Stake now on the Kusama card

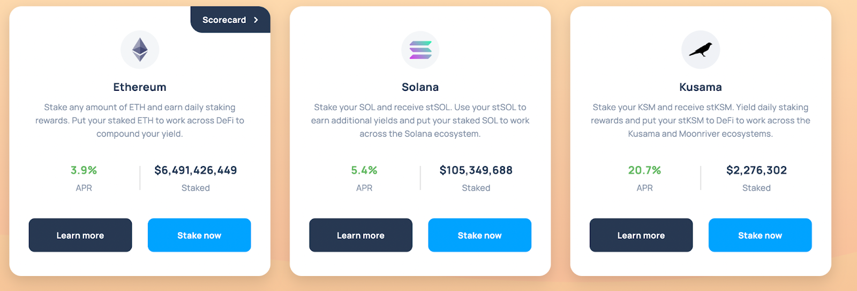click(760, 235)
